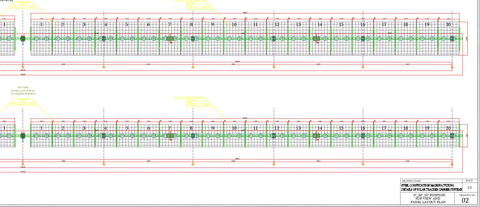This screenshot has height=207, width=480.
Task: Select panel number 11 in the upper layout
Action: pos(255,24)
